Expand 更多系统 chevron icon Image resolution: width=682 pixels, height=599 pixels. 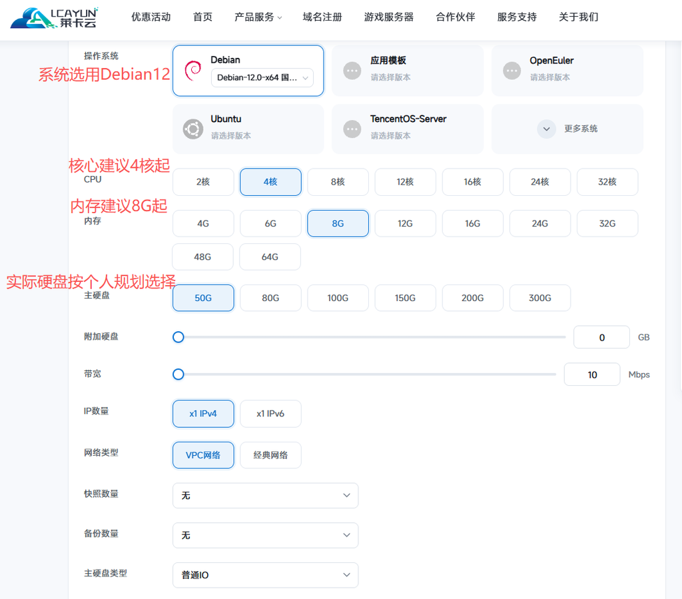coord(547,129)
